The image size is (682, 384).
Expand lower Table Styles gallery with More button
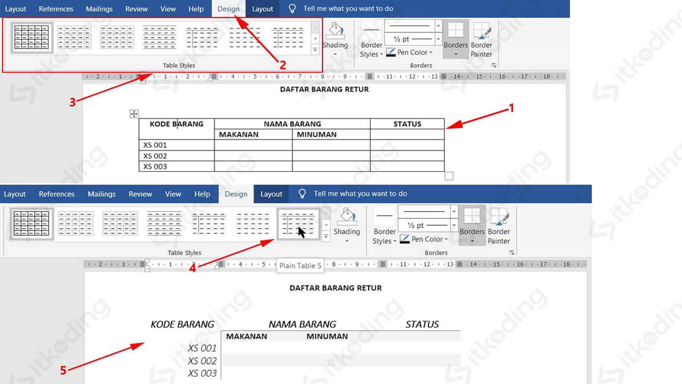pos(326,236)
